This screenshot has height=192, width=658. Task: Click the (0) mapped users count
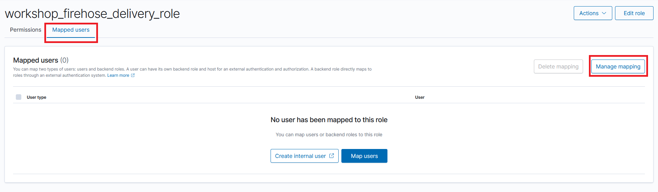coord(64,60)
